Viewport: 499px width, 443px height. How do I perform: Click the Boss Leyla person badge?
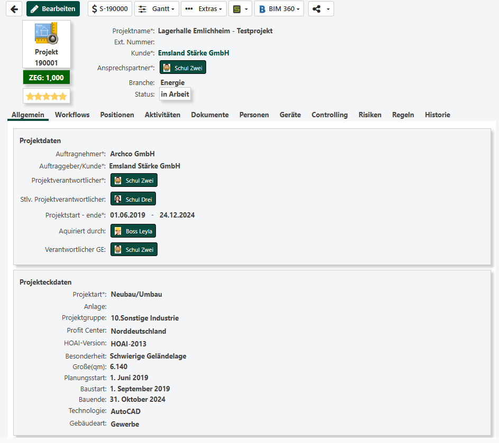coord(133,231)
